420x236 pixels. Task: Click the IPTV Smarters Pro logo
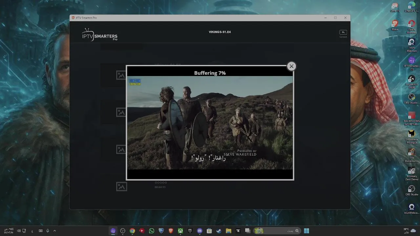click(x=99, y=34)
